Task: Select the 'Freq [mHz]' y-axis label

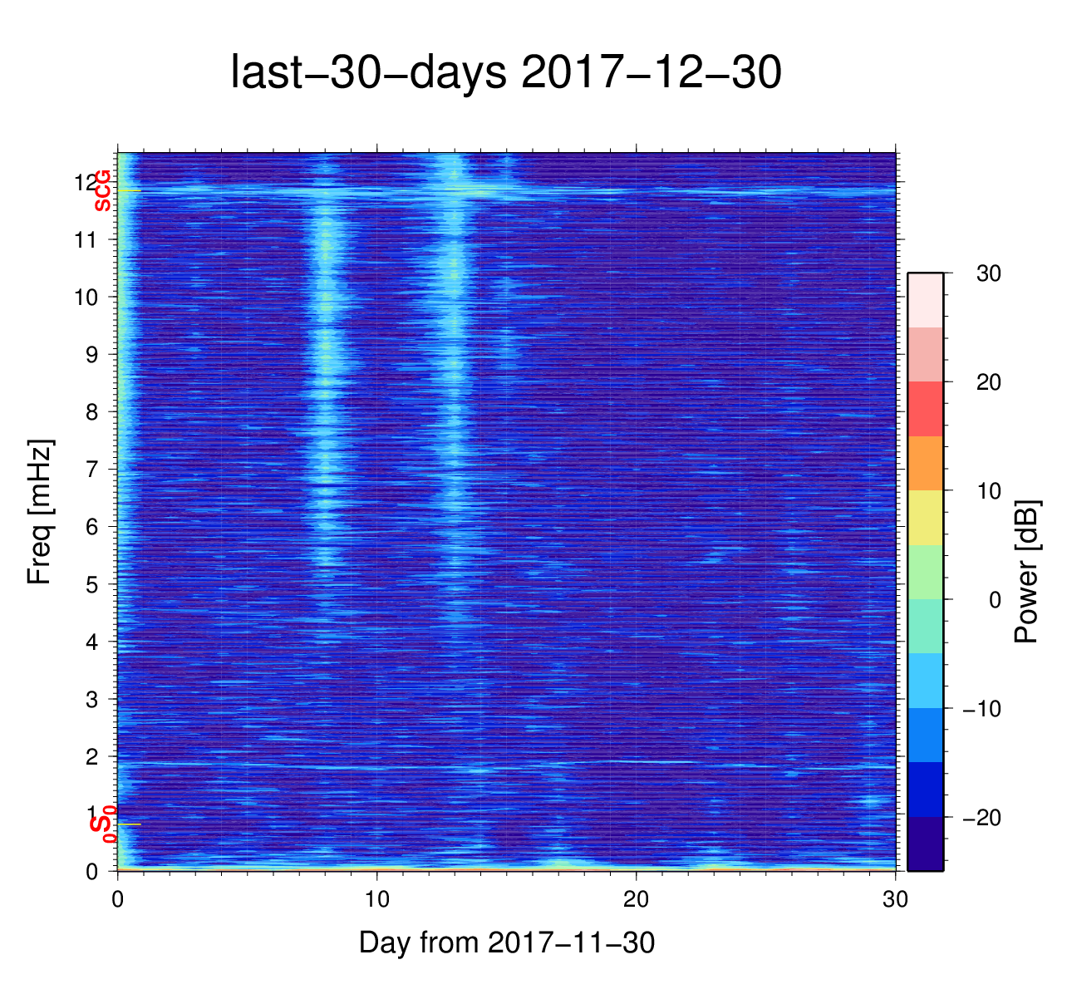Action: [x=39, y=512]
